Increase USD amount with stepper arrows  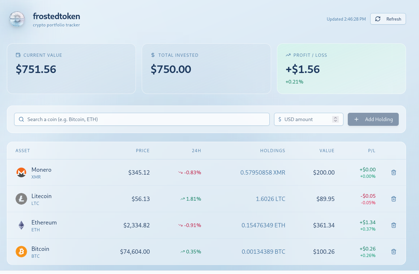(335, 118)
